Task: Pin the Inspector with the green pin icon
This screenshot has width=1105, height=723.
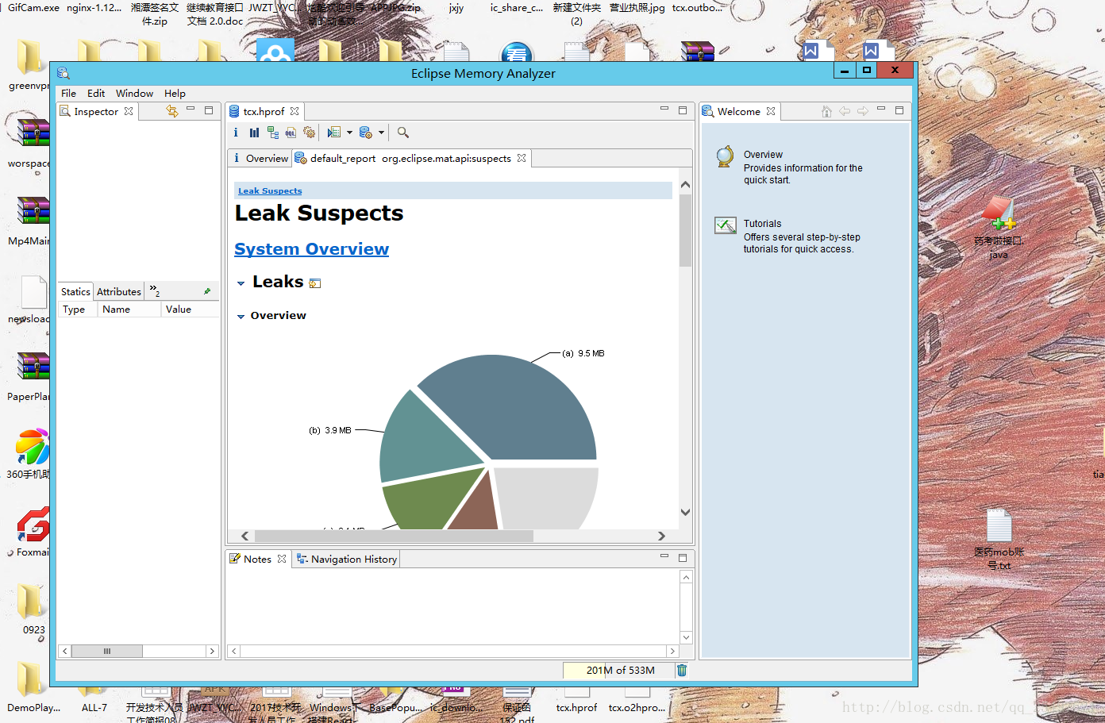Action: (x=207, y=291)
